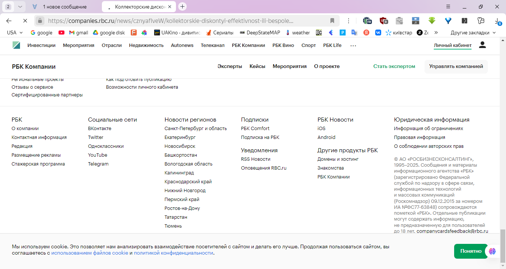Expand the USA bookmarks folder dropdown
The width and height of the screenshot is (506, 269).
(15, 33)
